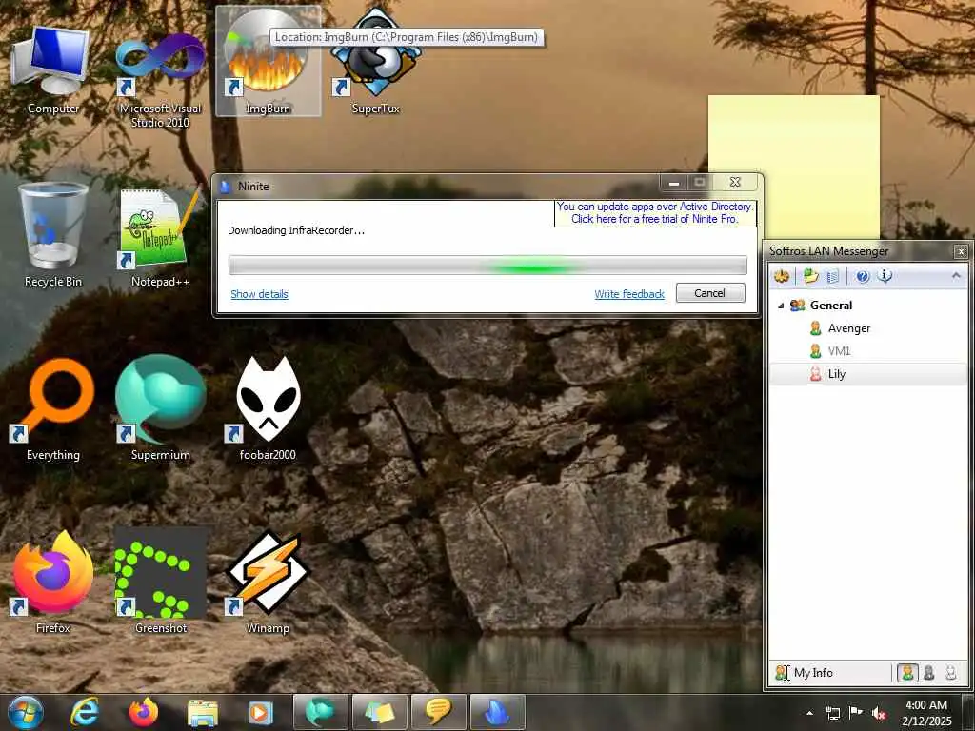
Task: Select user Lily in LAN Messenger
Action: 868,374
